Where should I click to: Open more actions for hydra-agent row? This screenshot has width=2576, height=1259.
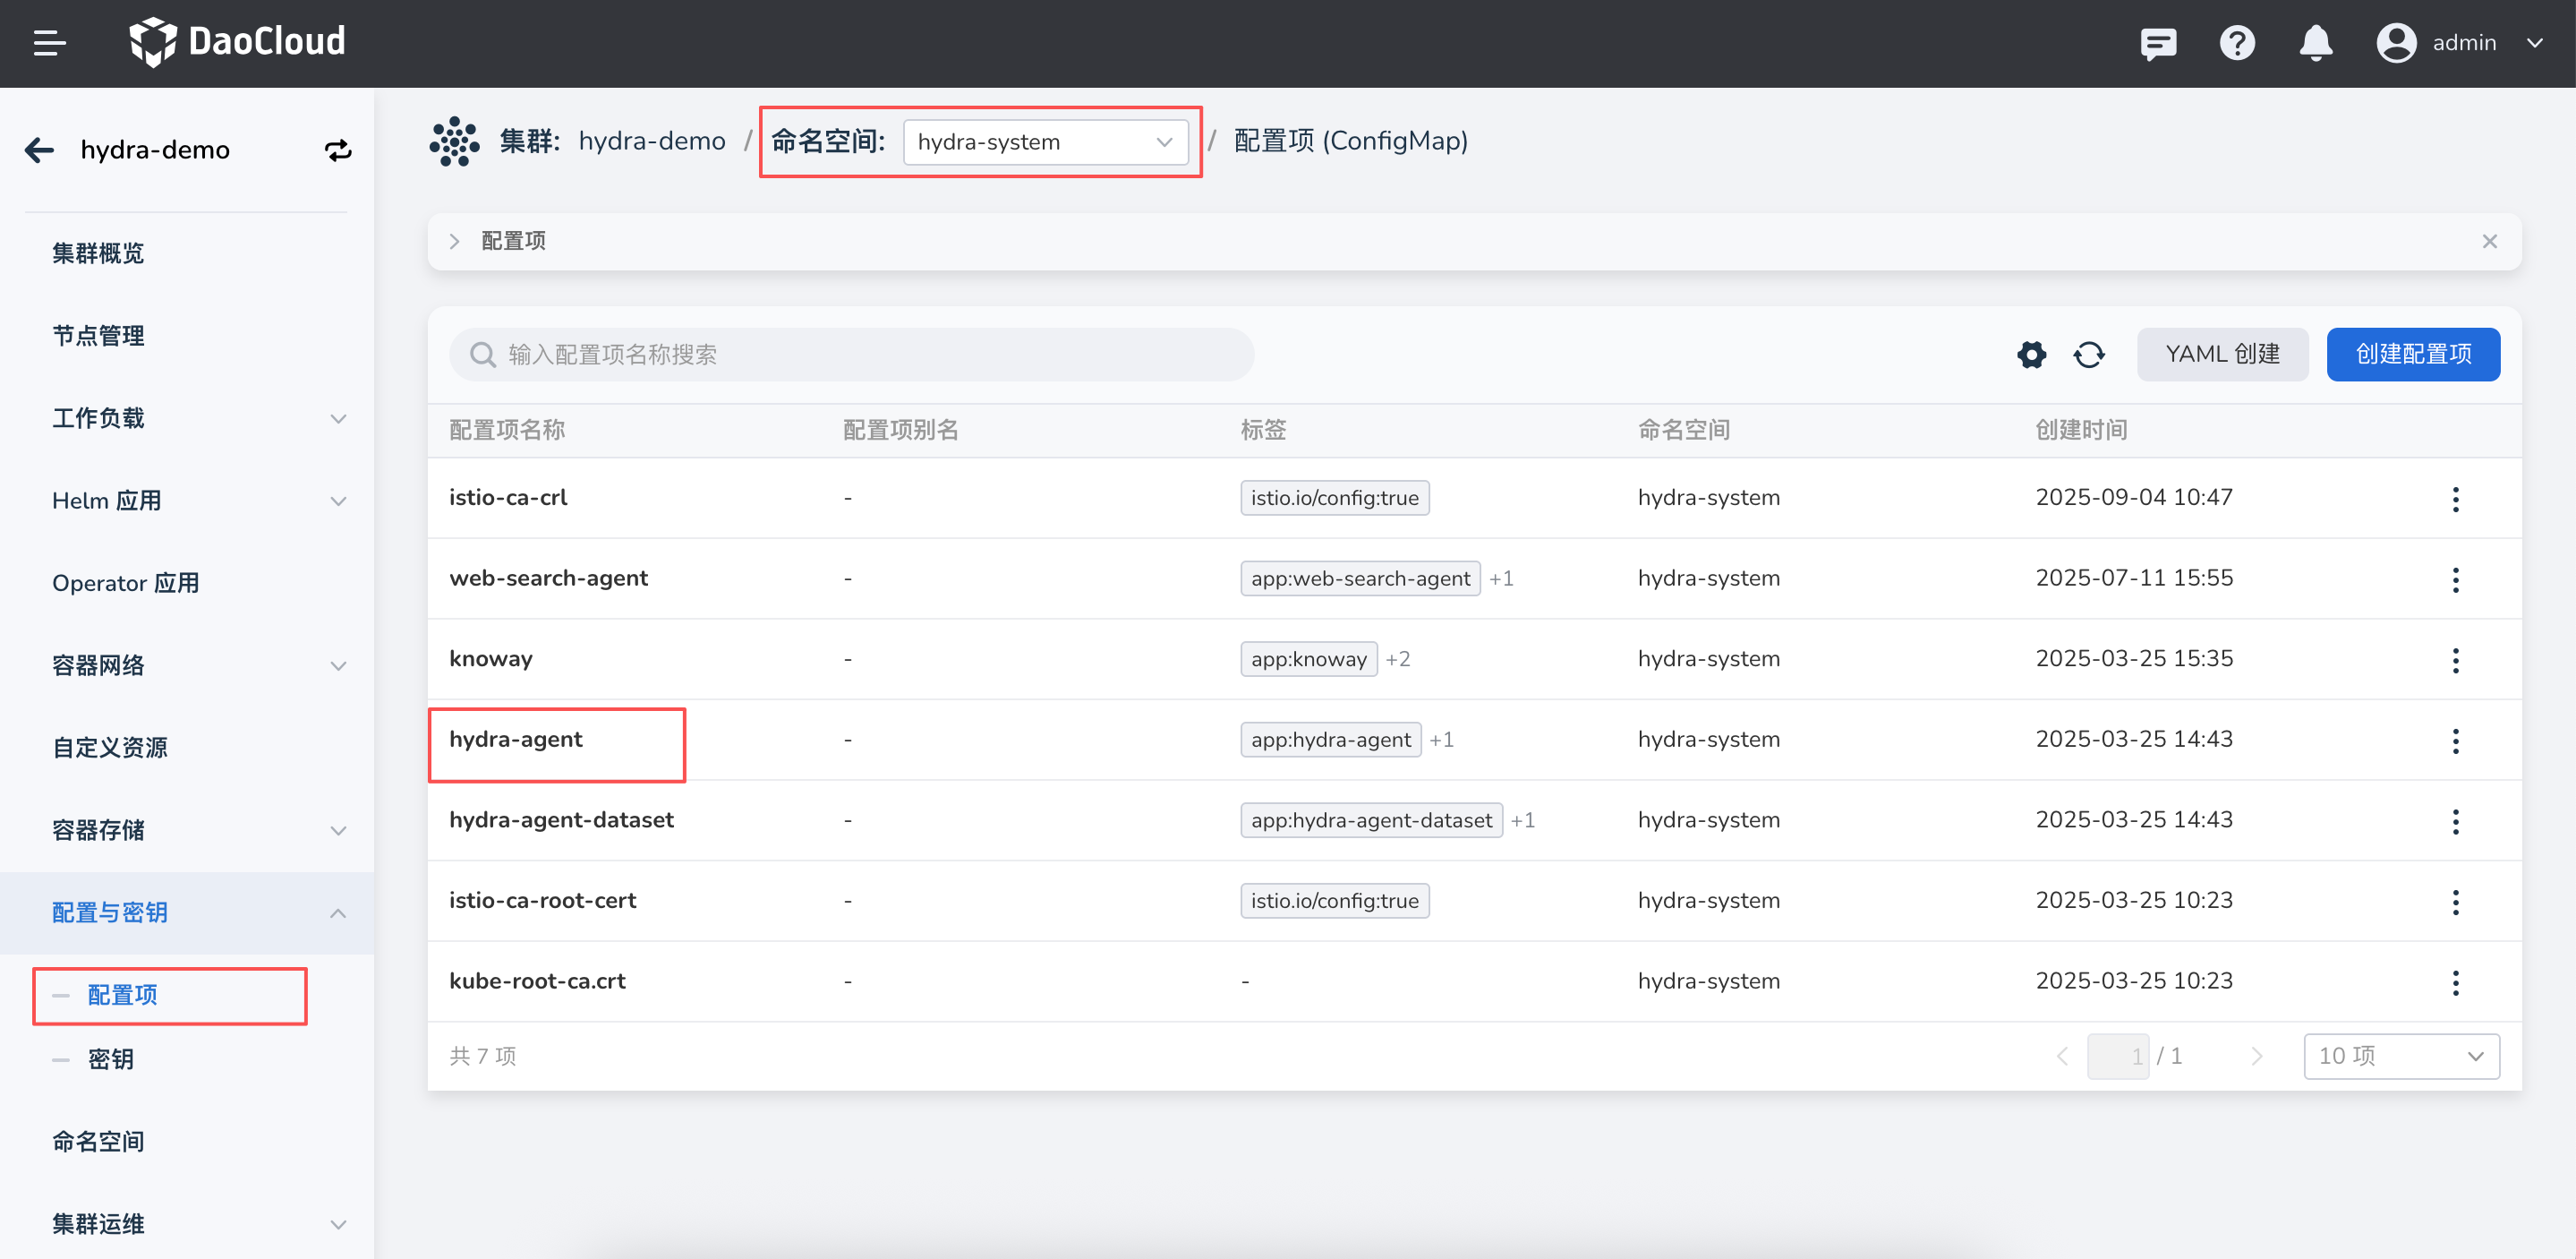pos(2455,741)
